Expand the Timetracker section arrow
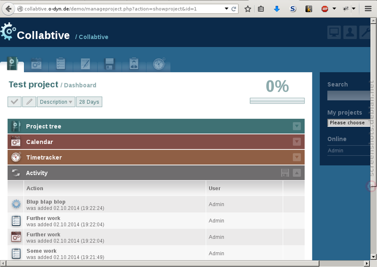Image resolution: width=377 pixels, height=267 pixels. point(297,157)
